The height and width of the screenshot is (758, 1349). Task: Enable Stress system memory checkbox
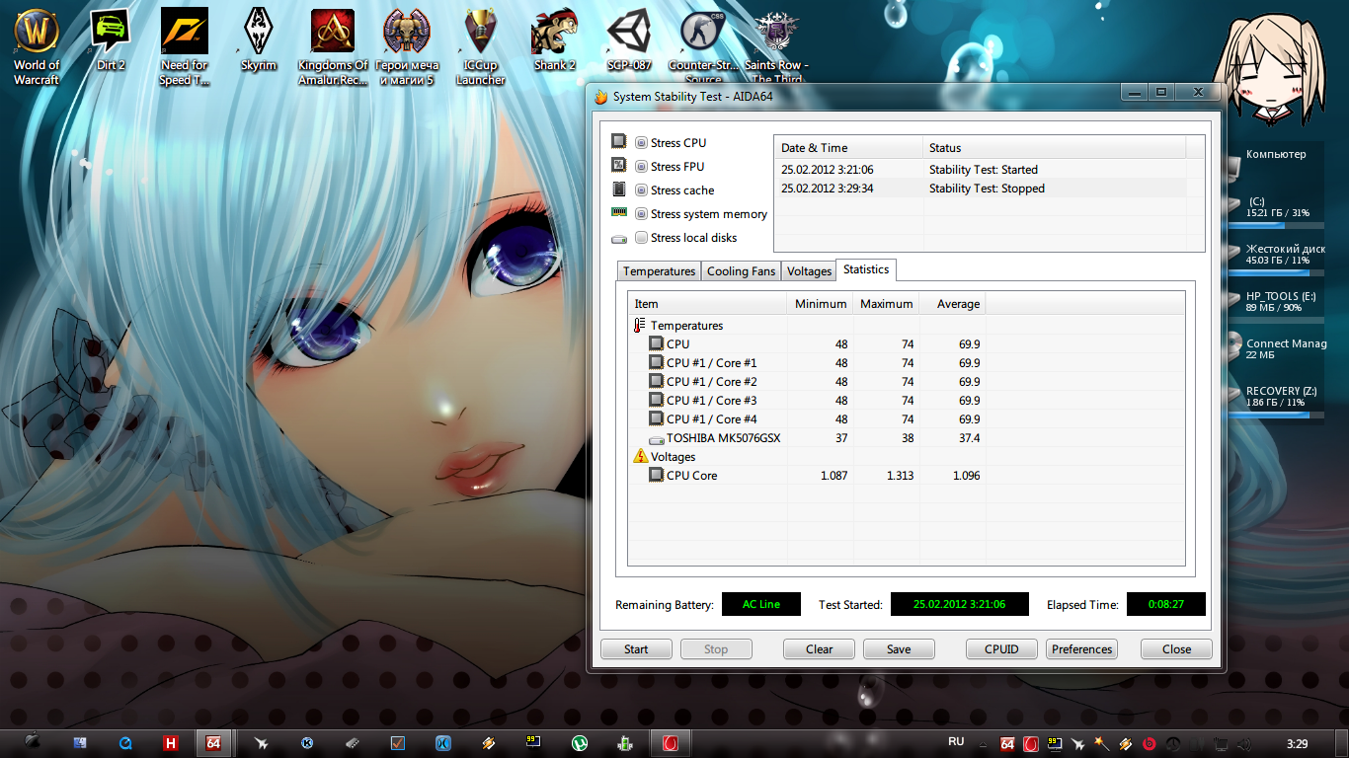pos(642,214)
